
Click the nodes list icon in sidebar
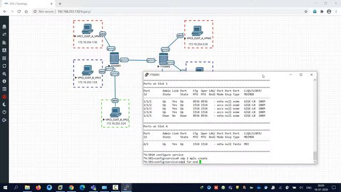4,34
